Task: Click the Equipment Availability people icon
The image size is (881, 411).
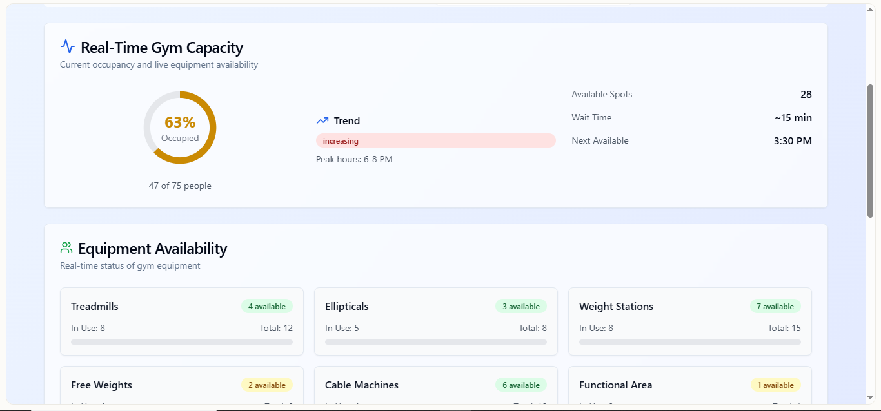Action: 66,248
